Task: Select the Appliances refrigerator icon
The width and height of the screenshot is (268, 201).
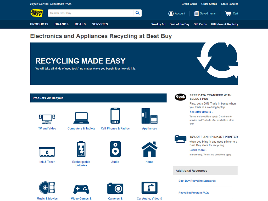Action: point(149,116)
